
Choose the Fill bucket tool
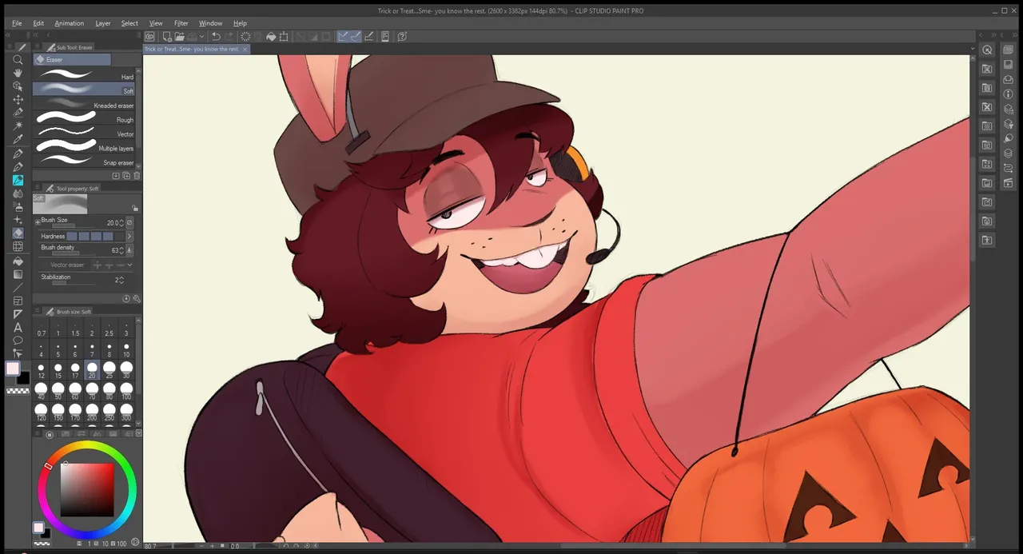[x=18, y=261]
